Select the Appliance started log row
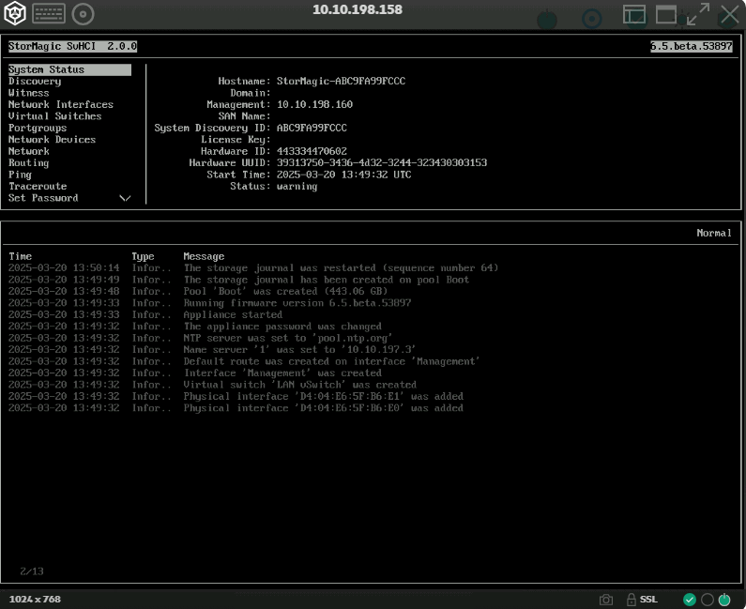 tap(145, 314)
